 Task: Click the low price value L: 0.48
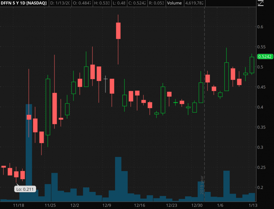[x=120, y=3]
